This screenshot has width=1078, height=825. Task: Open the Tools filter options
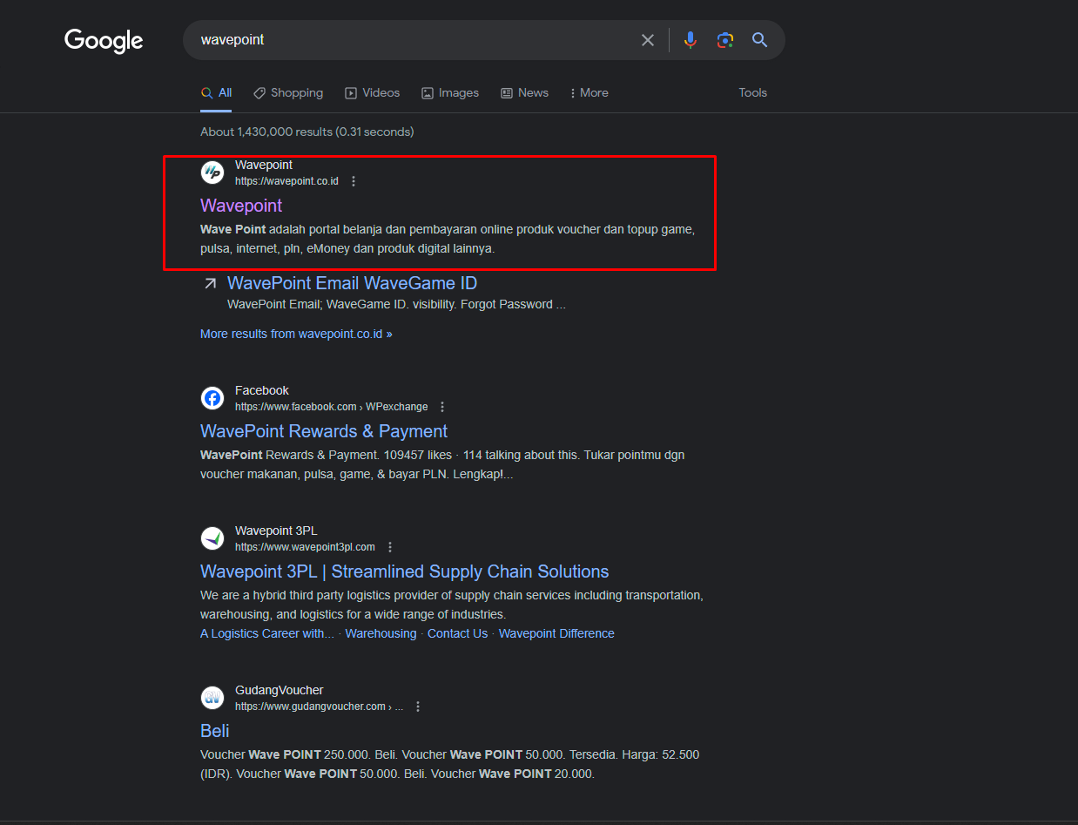[x=753, y=92]
